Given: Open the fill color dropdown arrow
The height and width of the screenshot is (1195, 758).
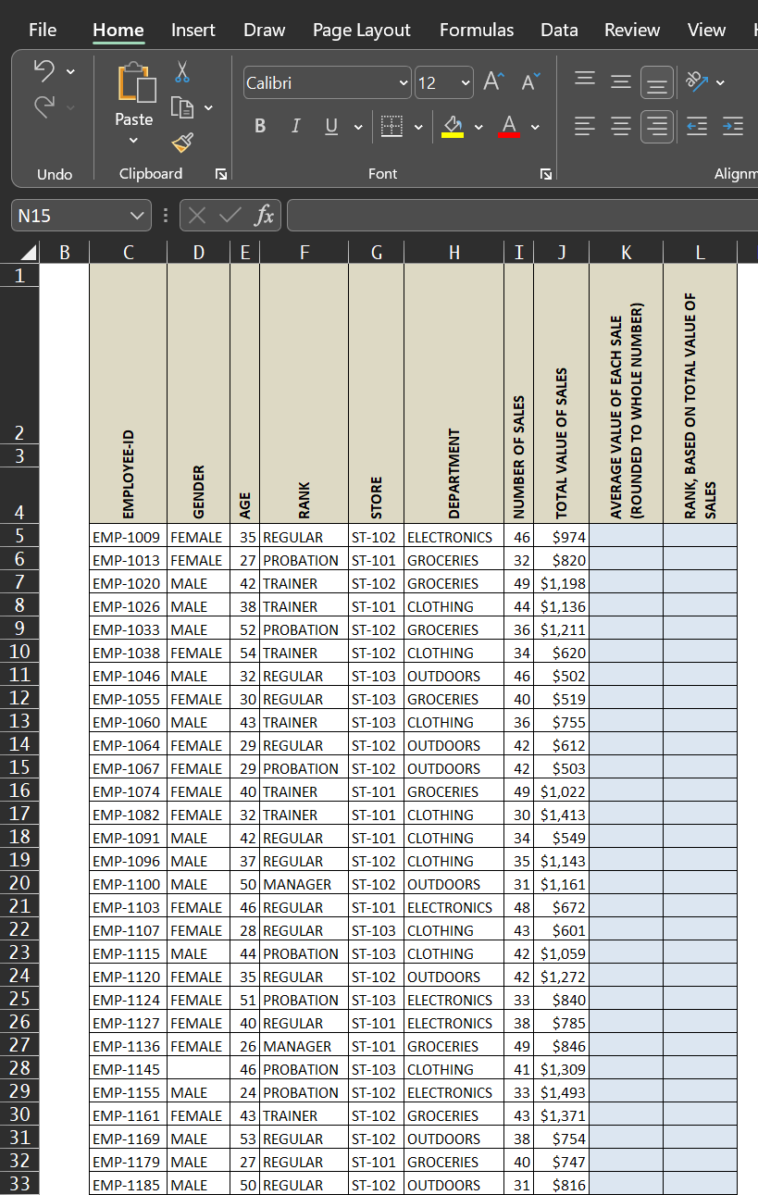Looking at the screenshot, I should click(478, 126).
